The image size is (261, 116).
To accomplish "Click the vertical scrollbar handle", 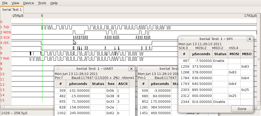I will (258, 59).
